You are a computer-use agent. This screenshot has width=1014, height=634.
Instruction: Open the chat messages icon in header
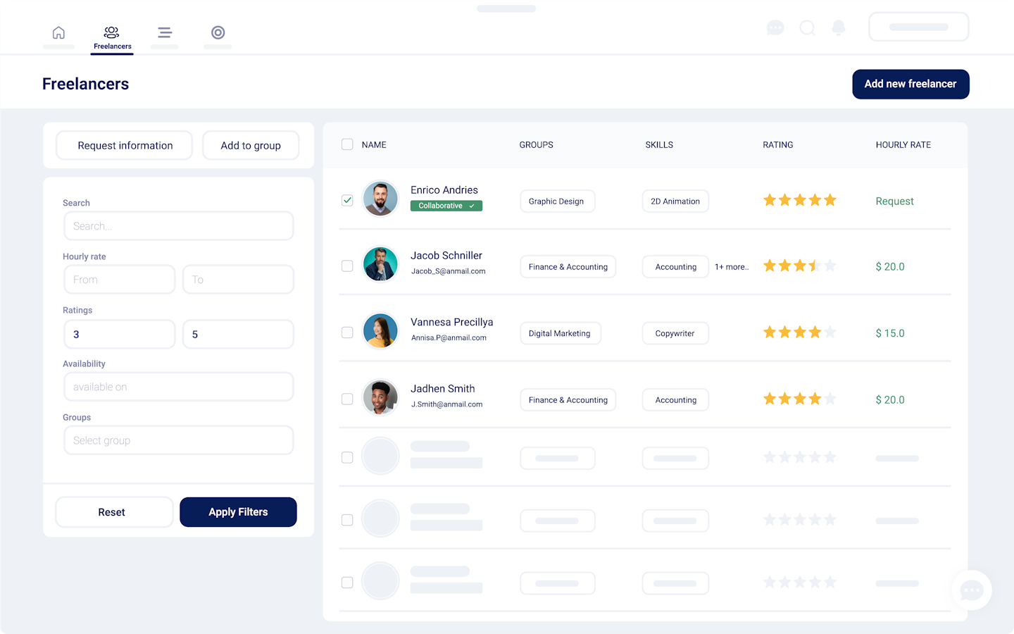coord(775,28)
